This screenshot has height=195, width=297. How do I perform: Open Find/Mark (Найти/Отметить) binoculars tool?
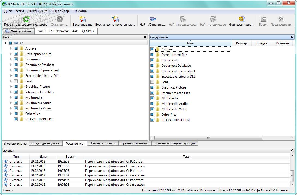153,19
